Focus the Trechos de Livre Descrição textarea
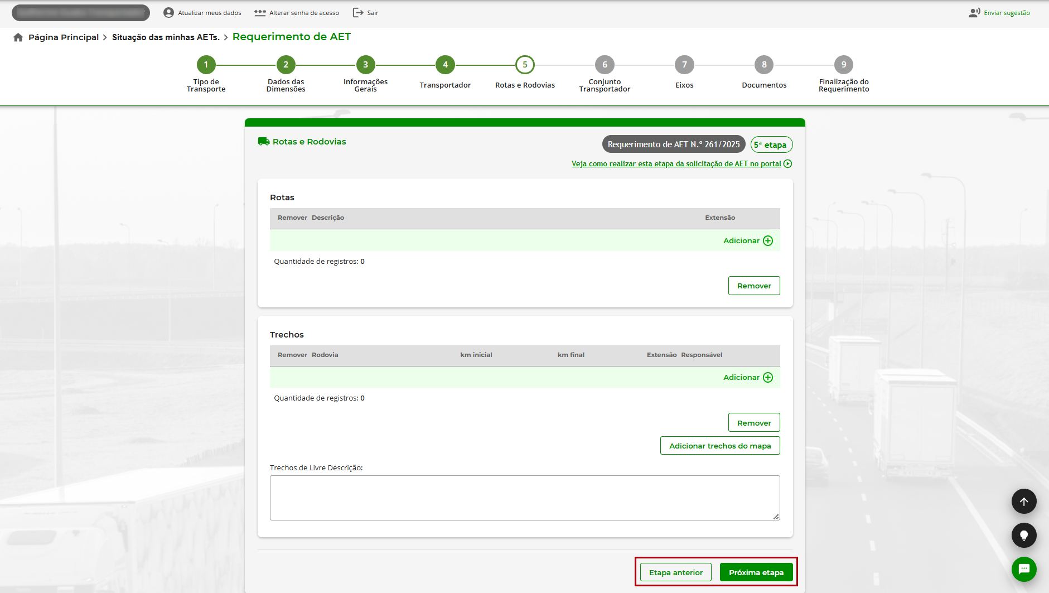The width and height of the screenshot is (1049, 593). coord(525,498)
